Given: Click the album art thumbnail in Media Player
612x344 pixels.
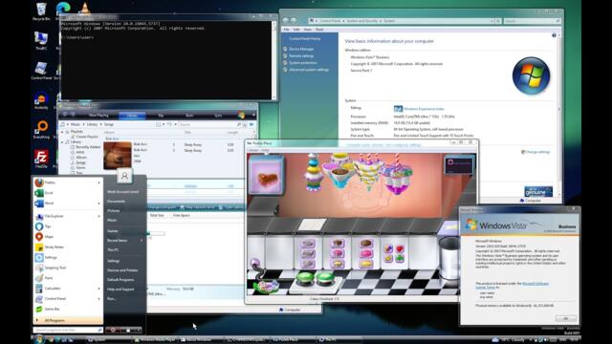Looking at the screenshot, I should 117,156.
